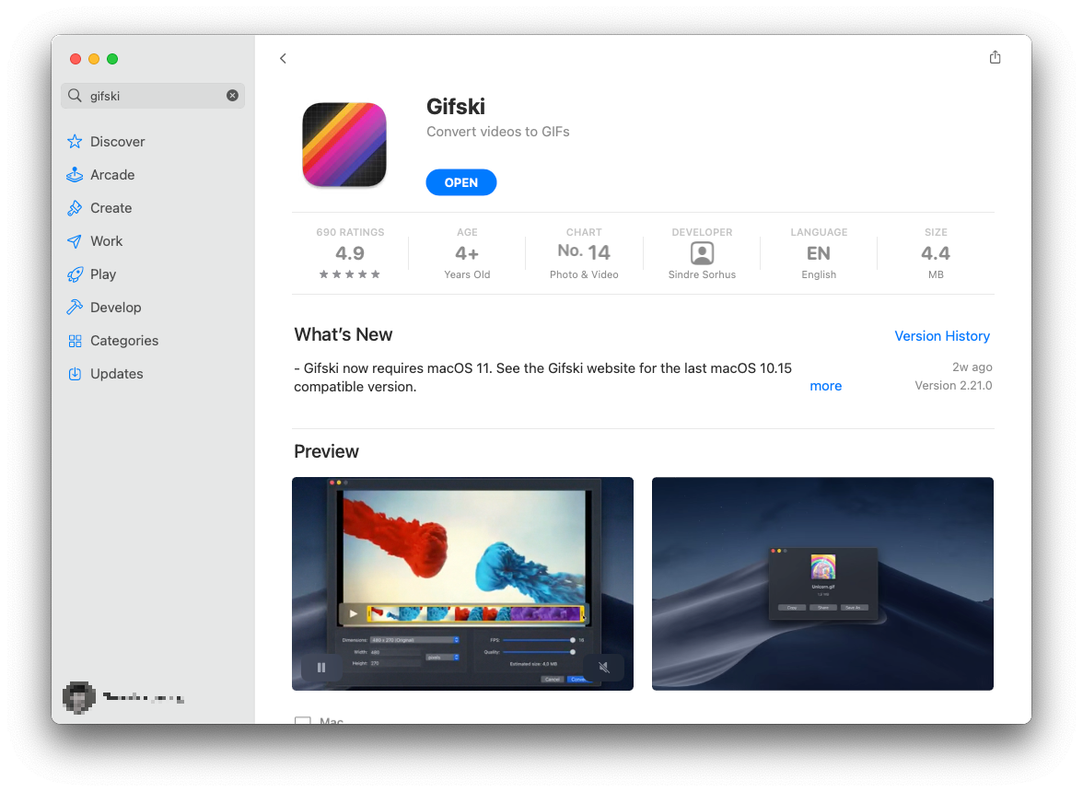Clear the gifski search text
The image size is (1083, 792).
coord(233,95)
